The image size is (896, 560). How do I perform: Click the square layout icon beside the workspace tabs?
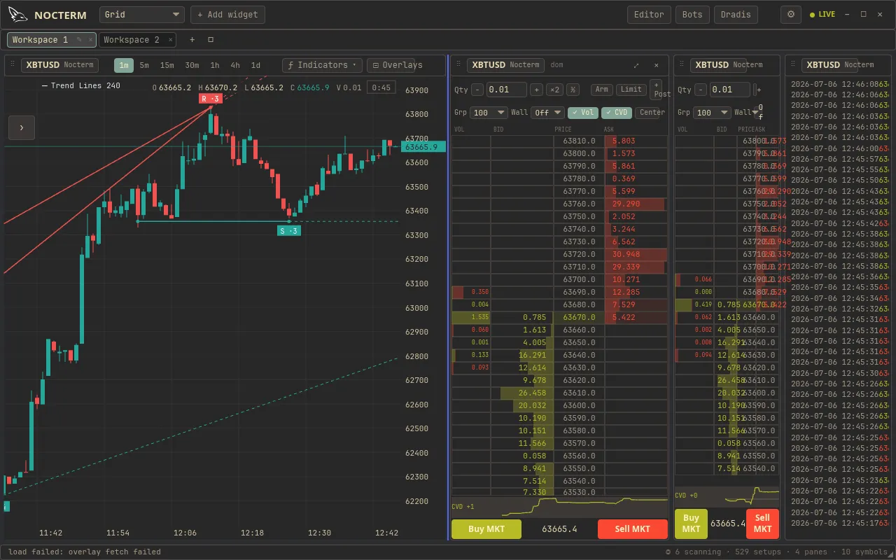pos(211,40)
